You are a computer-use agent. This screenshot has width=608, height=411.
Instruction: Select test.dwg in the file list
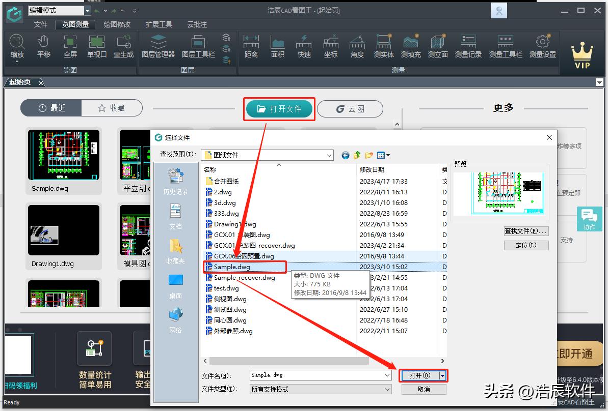point(226,288)
